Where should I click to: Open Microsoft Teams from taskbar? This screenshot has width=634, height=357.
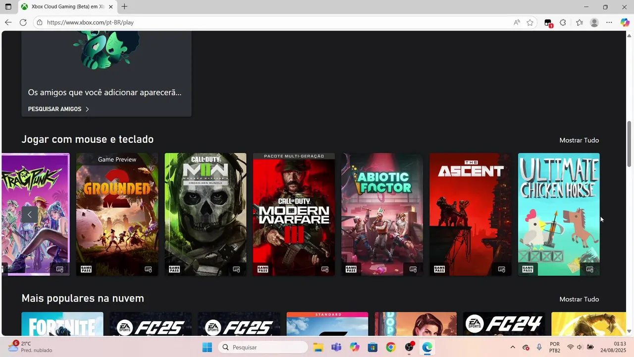tap(336, 347)
